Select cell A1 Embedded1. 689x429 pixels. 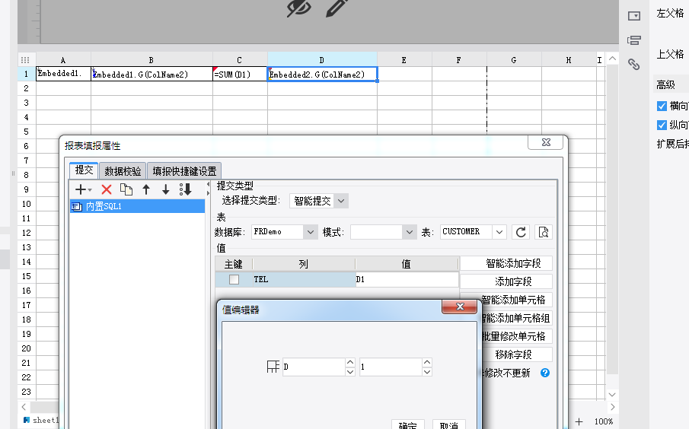63,74
